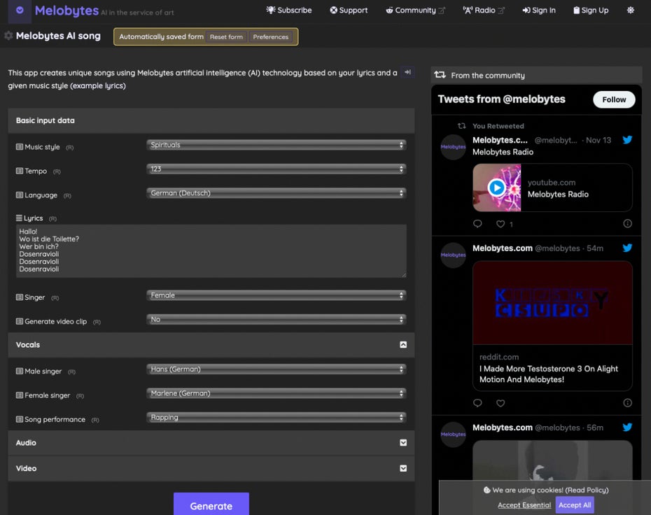Click Accept All cookies button
The width and height of the screenshot is (651, 515).
coord(574,505)
